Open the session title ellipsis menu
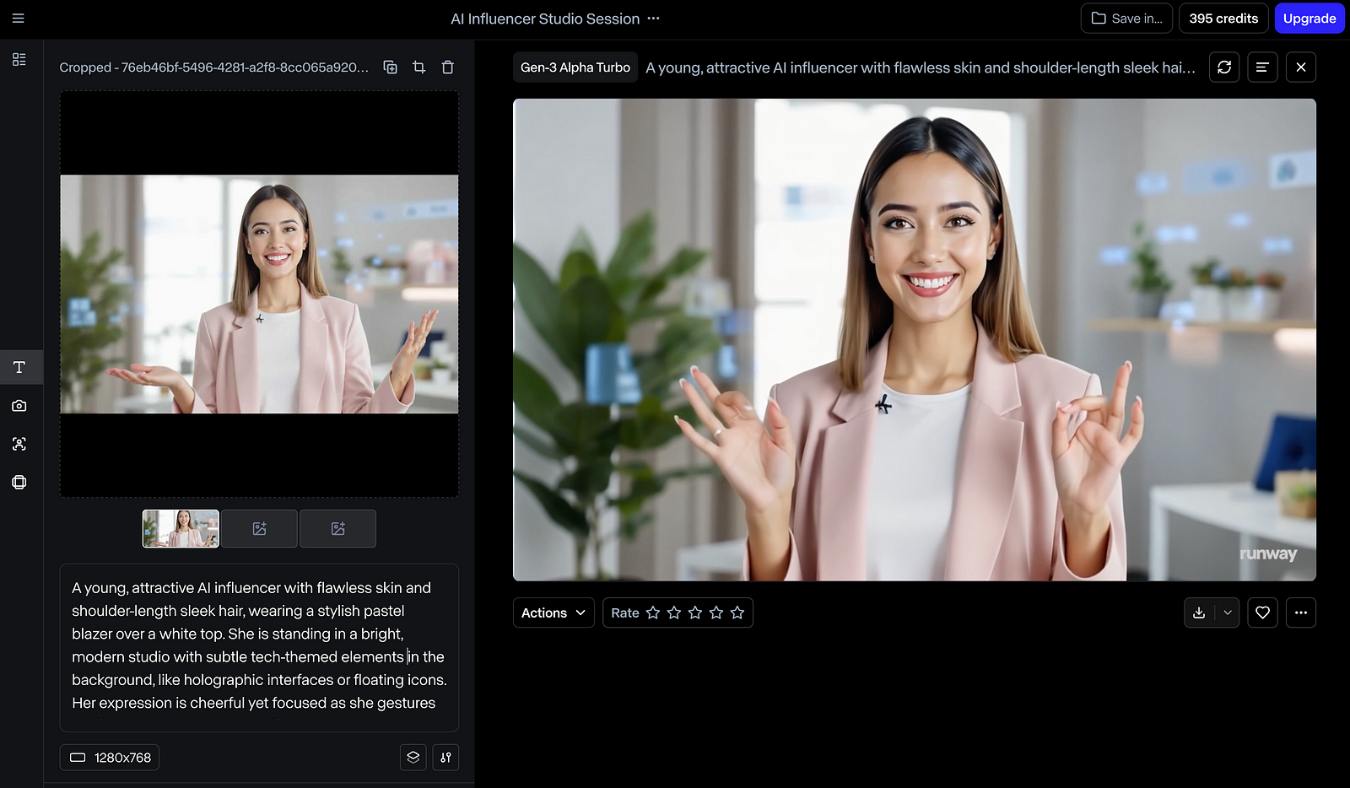Viewport: 1350px width, 788px height. pos(654,19)
